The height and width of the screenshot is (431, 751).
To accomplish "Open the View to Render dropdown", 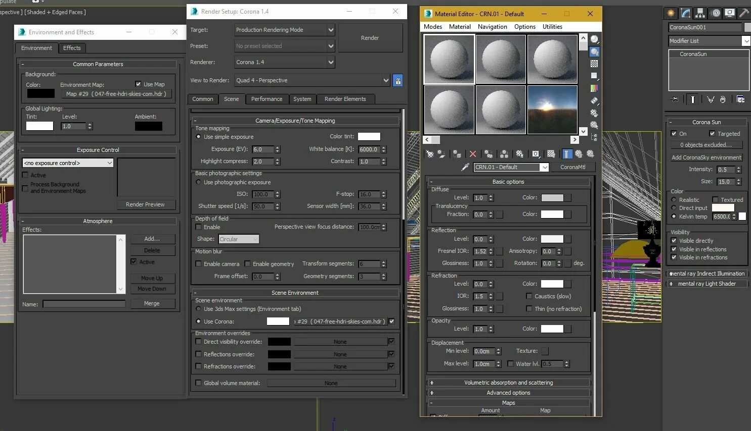I will tap(312, 80).
